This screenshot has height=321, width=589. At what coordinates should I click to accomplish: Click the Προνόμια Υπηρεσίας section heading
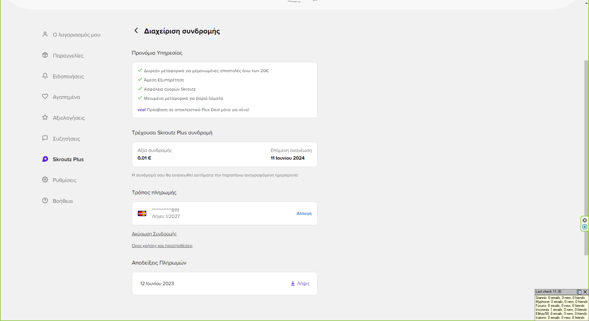click(x=157, y=53)
